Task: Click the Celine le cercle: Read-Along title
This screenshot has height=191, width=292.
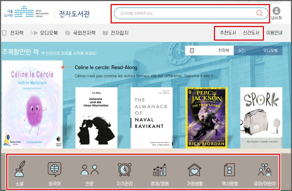Action: pos(106,67)
